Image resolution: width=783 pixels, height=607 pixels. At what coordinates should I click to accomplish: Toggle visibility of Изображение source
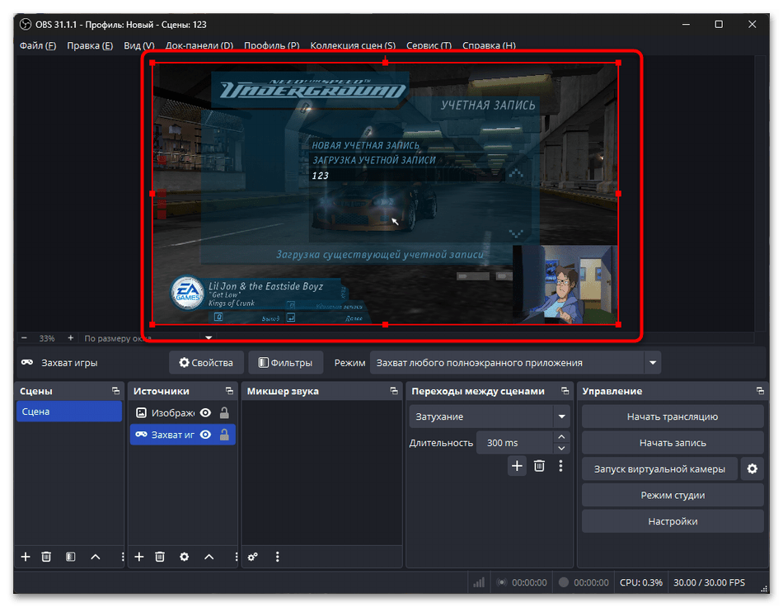click(x=205, y=412)
